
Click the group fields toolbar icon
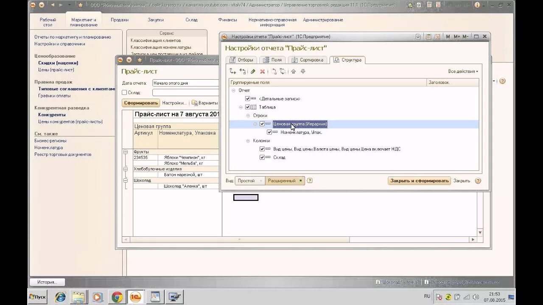242,72
